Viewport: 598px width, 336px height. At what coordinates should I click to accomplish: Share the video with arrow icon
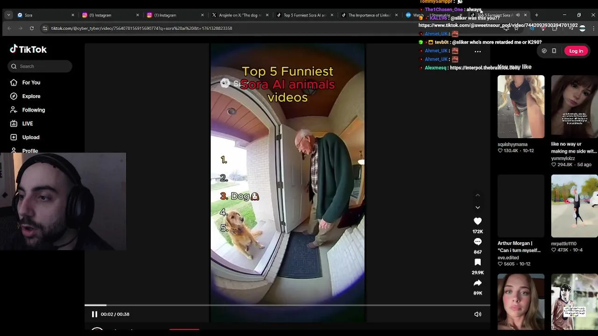click(477, 283)
